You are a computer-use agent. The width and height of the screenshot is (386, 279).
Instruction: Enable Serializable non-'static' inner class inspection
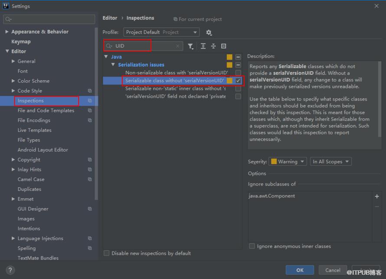pyautogui.click(x=238, y=89)
